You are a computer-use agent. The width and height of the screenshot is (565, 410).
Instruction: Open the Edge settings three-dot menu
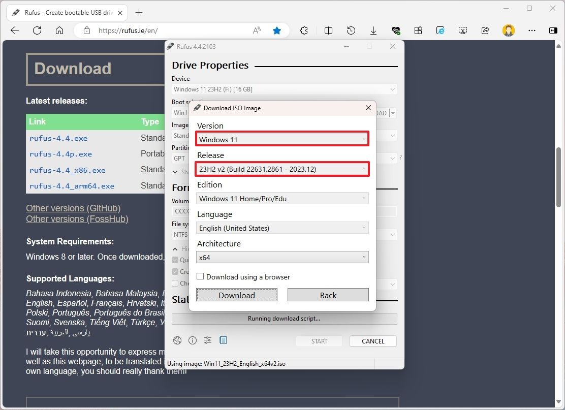pyautogui.click(x=531, y=30)
